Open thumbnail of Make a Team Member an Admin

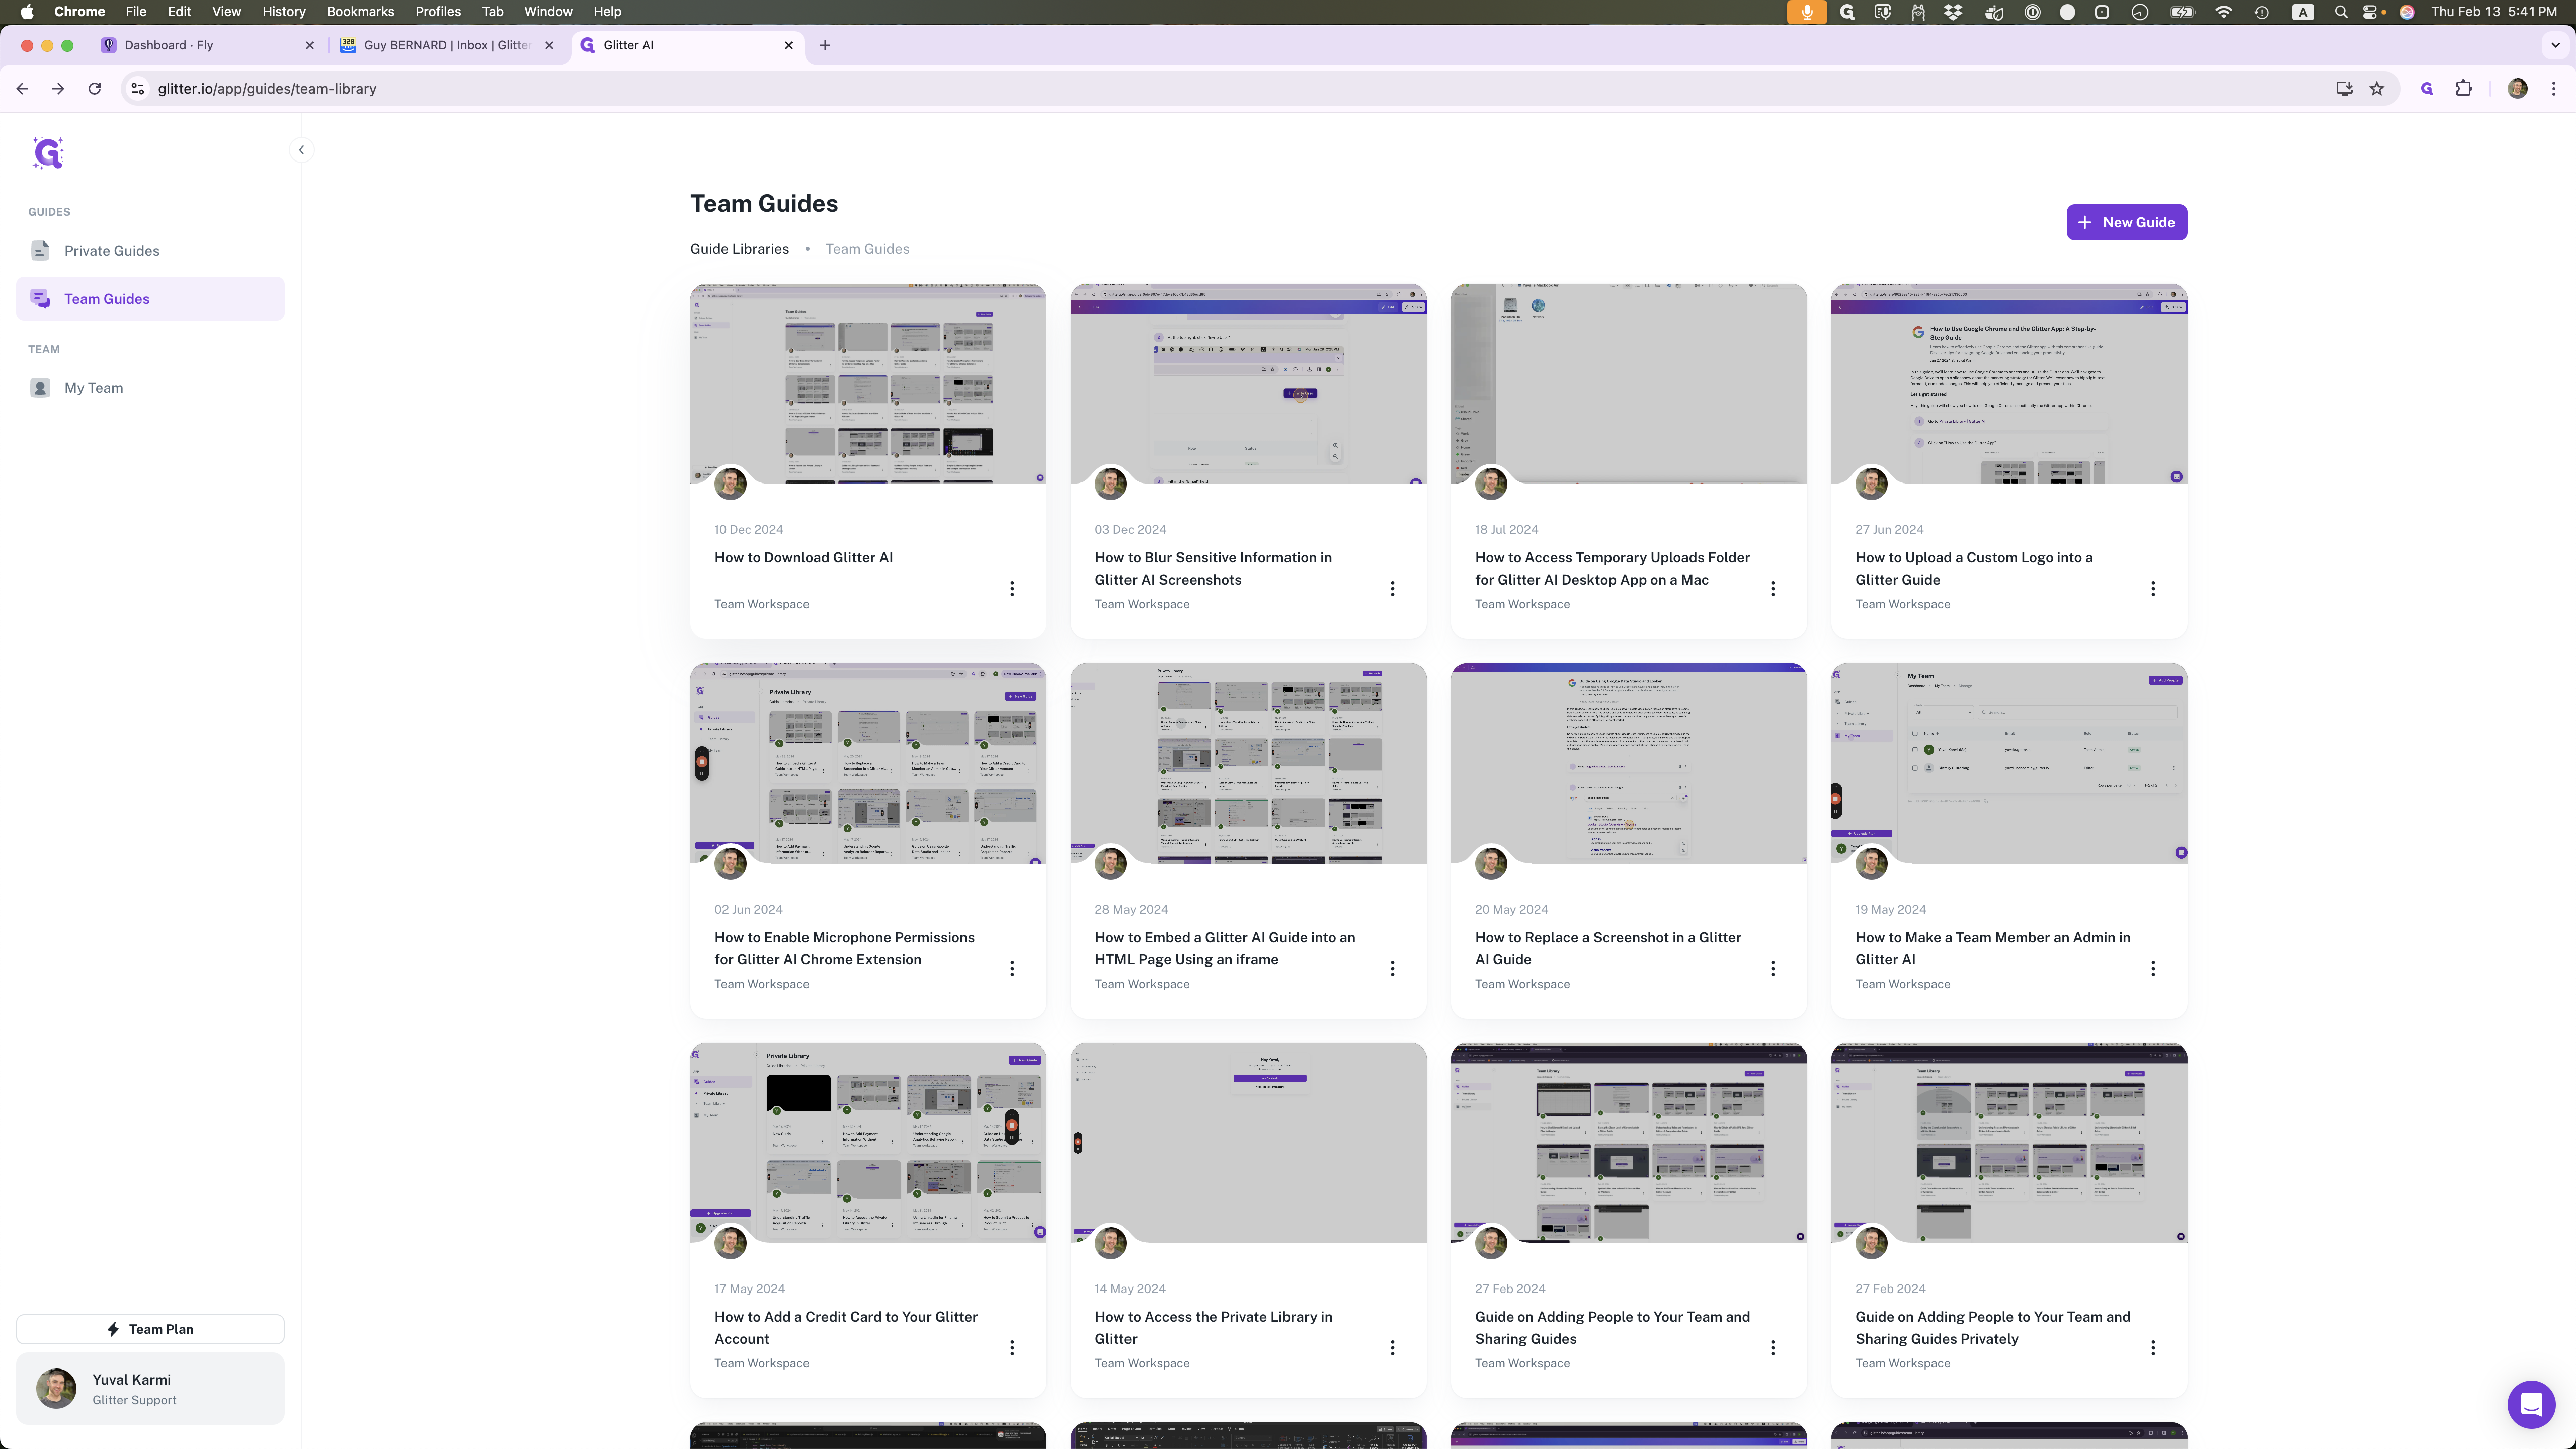(x=2009, y=763)
